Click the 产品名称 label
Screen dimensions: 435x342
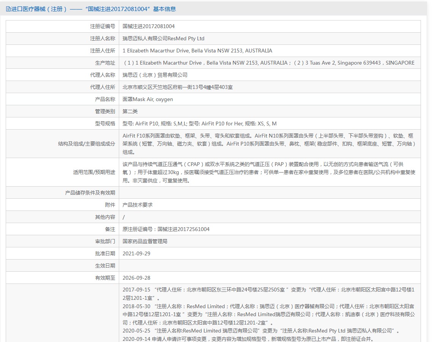coord(105,99)
